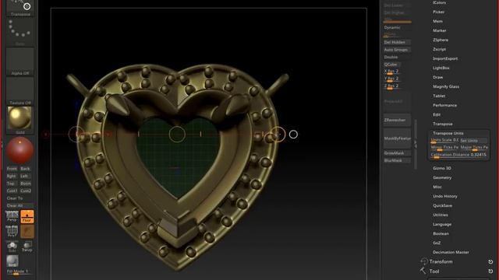Expand the Zscript preferences section
This screenshot has width=499, height=280.
point(439,50)
